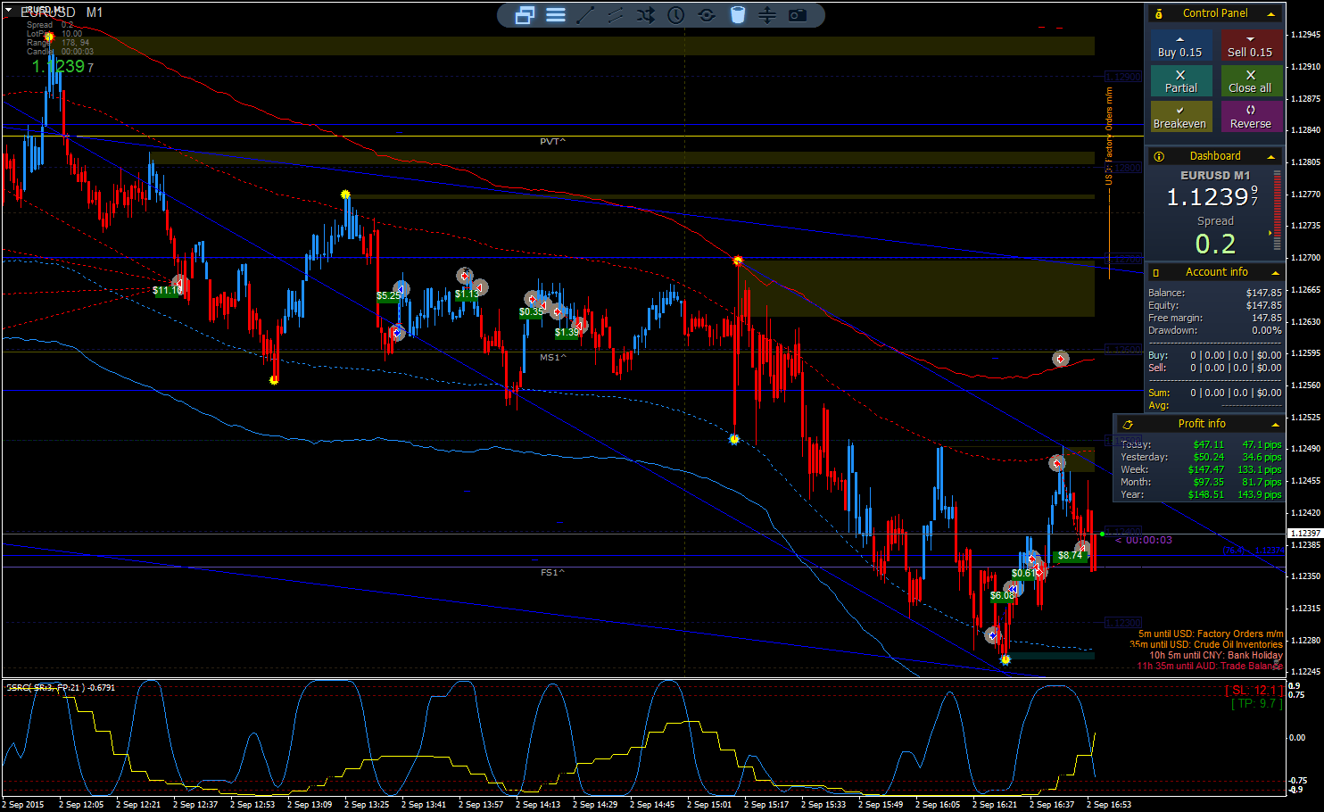
Task: Click the checkmark icon above Breakeven
Action: (1180, 111)
